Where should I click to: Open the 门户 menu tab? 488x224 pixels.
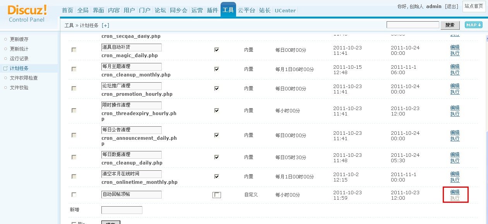pos(145,10)
